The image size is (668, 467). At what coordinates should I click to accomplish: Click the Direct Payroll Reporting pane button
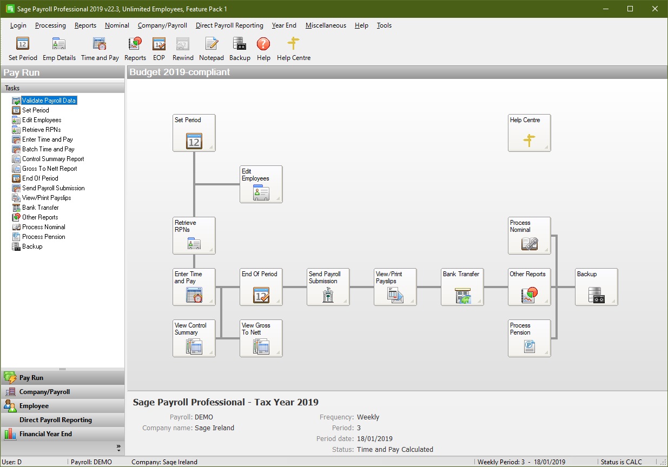[x=55, y=420]
